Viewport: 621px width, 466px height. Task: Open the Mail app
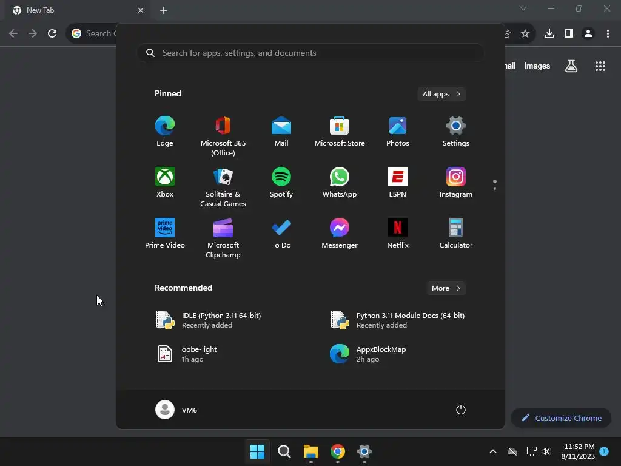tap(281, 132)
